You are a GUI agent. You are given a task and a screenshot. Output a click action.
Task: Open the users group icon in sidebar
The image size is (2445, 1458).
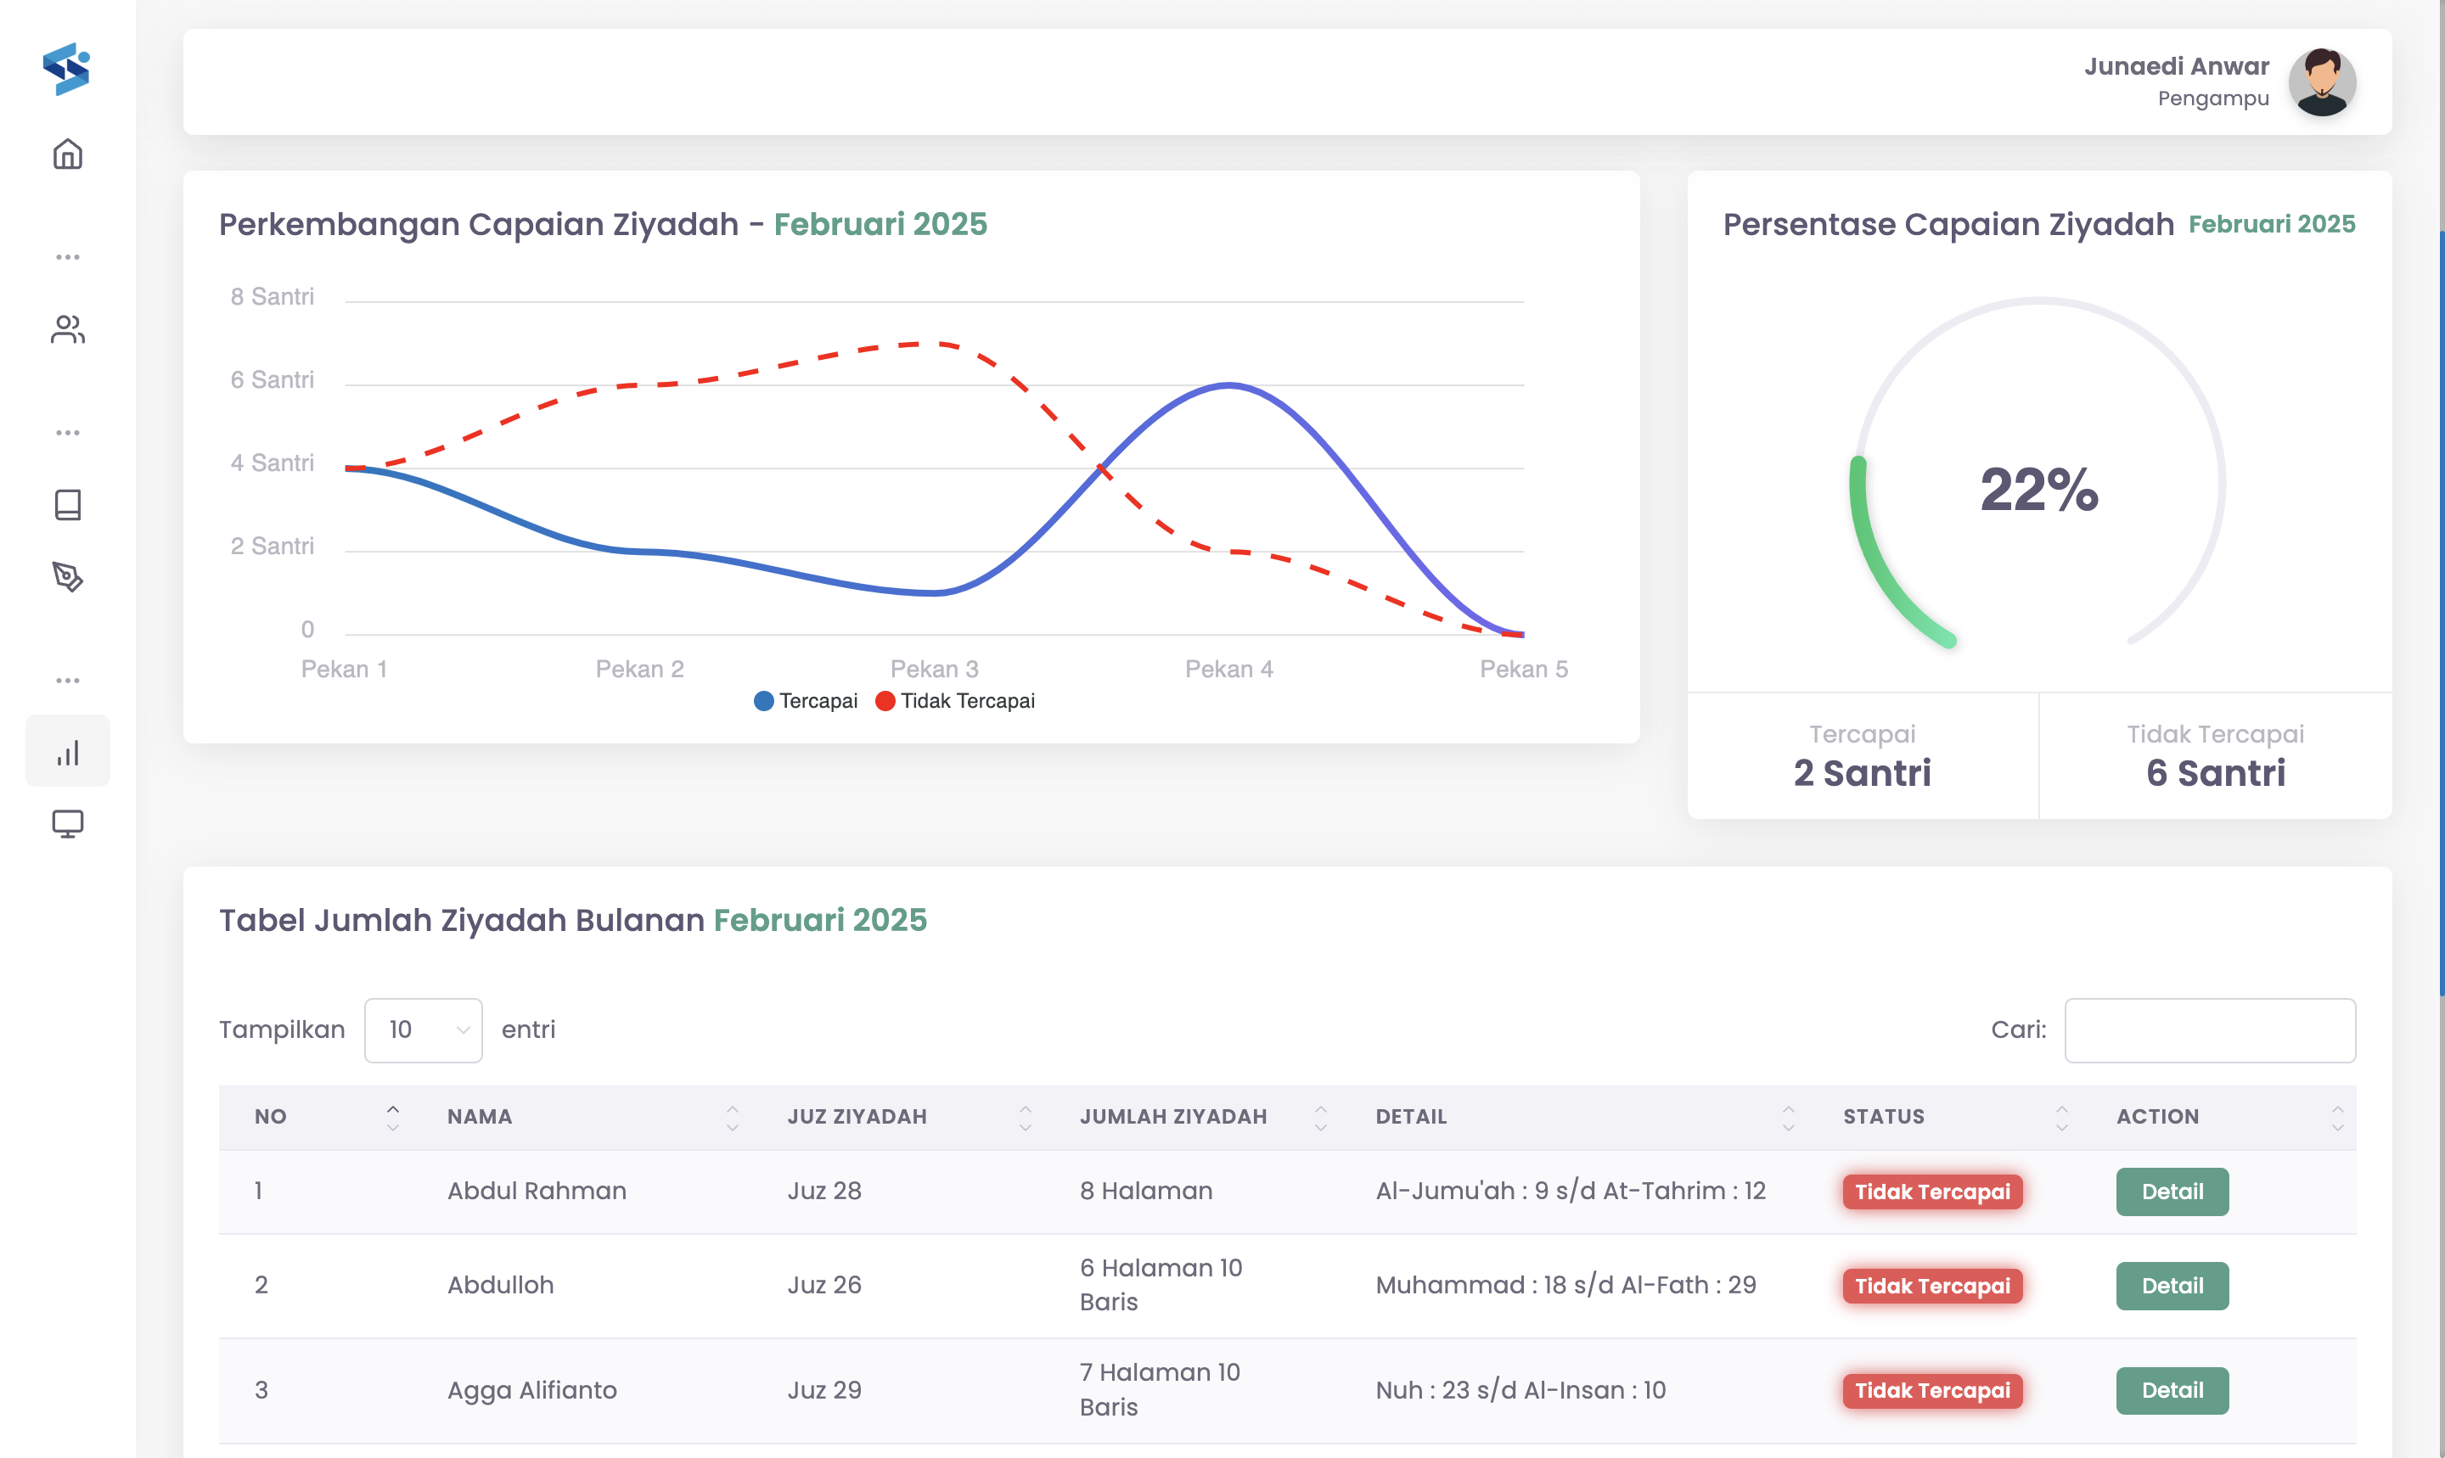[x=68, y=329]
